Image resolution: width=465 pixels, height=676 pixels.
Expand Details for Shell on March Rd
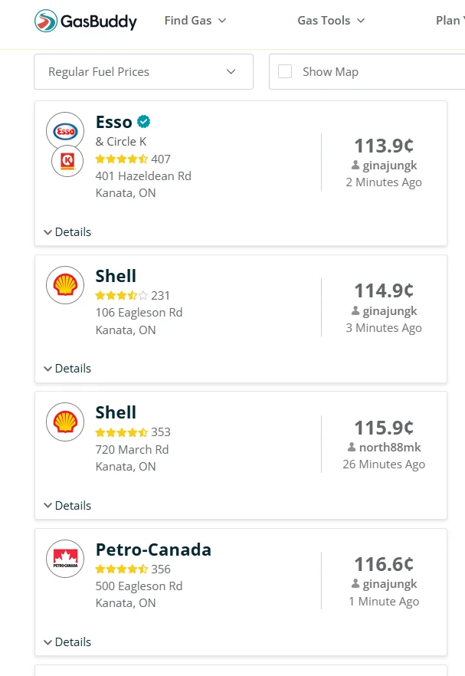pyautogui.click(x=67, y=505)
